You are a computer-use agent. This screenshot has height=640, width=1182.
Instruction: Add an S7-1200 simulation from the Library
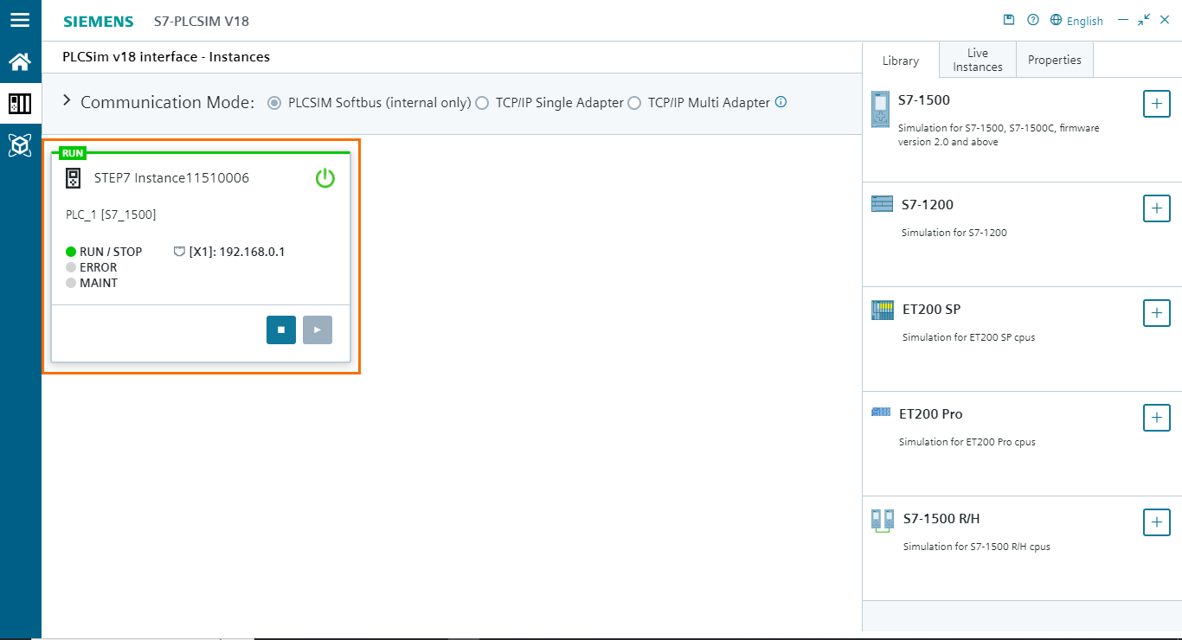[1157, 208]
